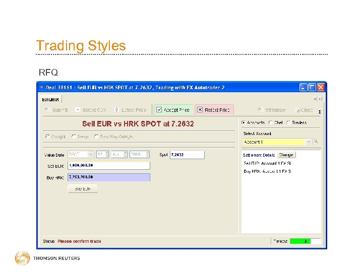Click the Accept Price checkmark icon

point(159,110)
